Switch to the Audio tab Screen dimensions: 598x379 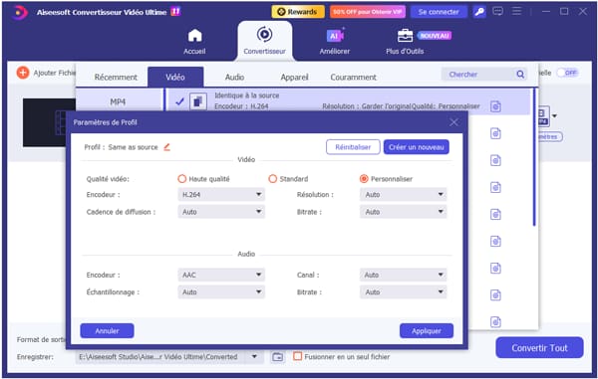click(x=234, y=78)
